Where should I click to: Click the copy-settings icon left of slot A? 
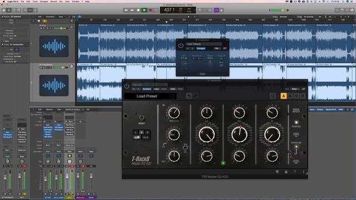pos(273,96)
